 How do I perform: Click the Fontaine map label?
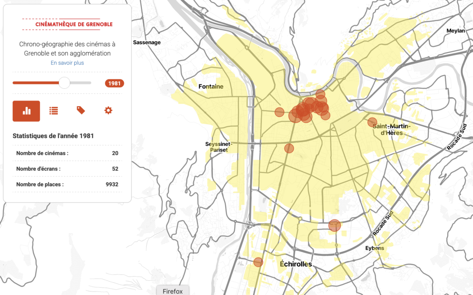click(211, 87)
